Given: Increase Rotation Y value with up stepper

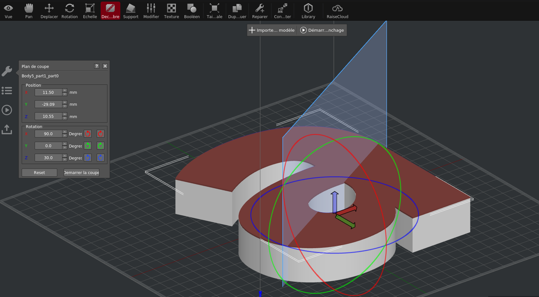Looking at the screenshot, I should coord(65,144).
